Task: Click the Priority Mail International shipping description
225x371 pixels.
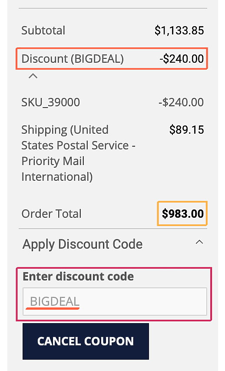Action: [x=78, y=153]
